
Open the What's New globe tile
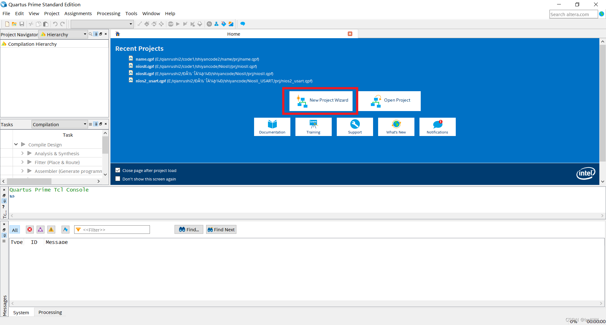click(x=396, y=127)
